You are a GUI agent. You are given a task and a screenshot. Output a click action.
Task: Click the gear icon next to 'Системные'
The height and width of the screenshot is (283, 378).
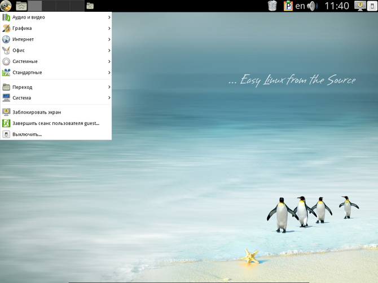[x=6, y=61]
